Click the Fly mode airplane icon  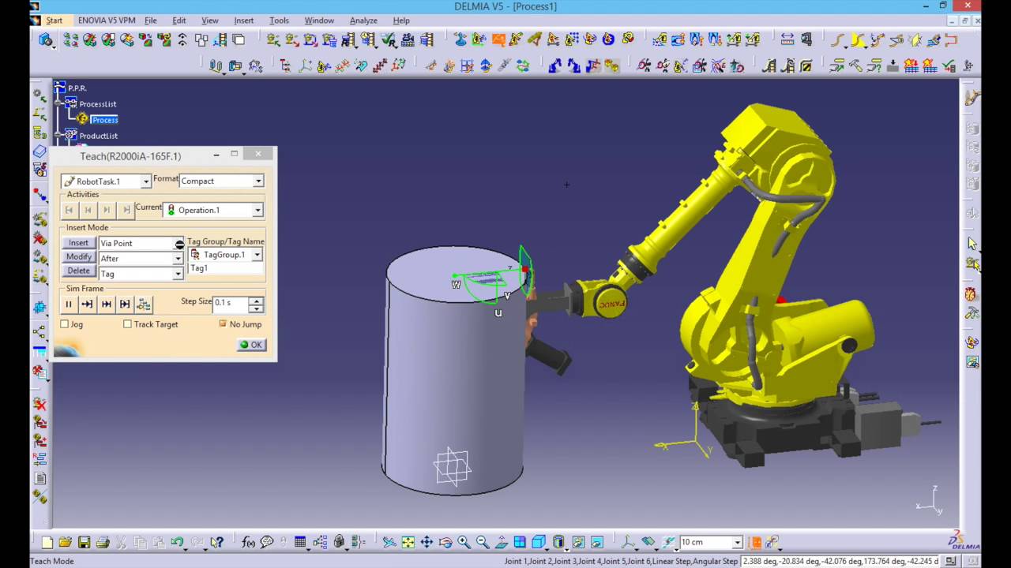pyautogui.click(x=389, y=542)
